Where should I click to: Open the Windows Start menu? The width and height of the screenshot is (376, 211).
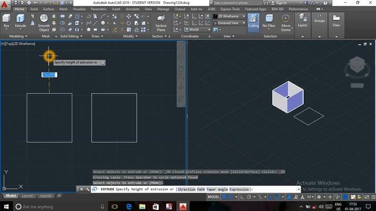point(6,206)
